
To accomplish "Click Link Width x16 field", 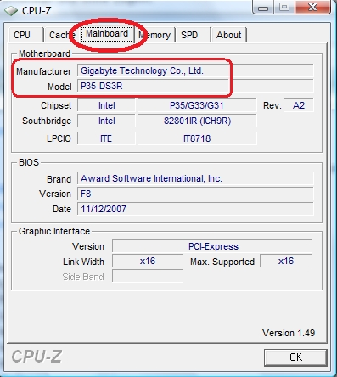I will click(148, 261).
